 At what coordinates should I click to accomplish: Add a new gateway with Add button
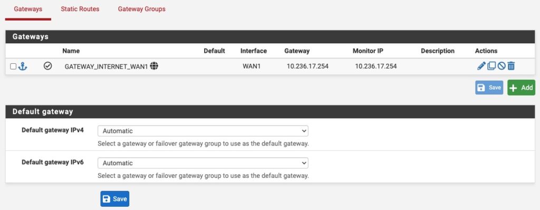point(521,88)
